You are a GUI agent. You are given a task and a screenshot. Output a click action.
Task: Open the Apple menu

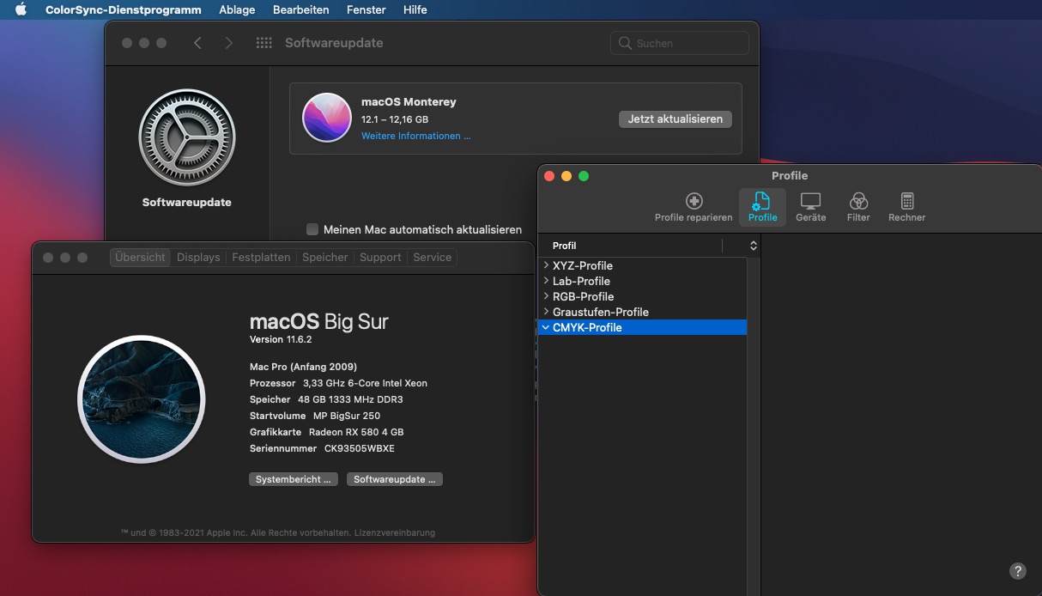pos(21,9)
